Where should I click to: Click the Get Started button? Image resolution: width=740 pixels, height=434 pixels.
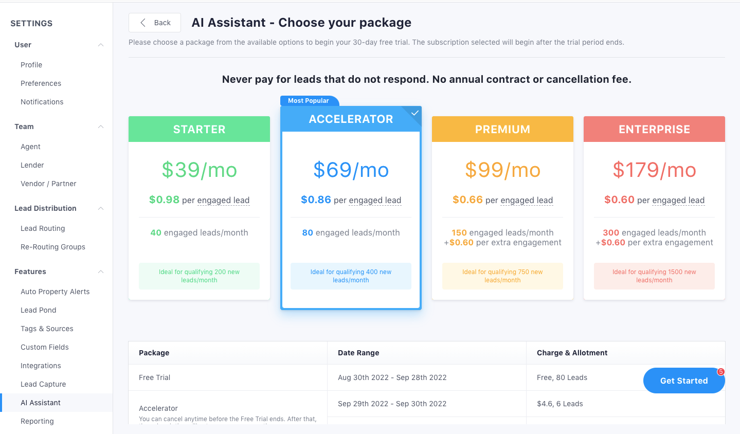pyautogui.click(x=684, y=381)
